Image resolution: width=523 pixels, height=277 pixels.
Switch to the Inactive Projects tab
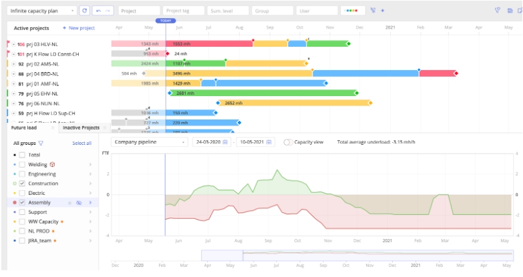coord(81,127)
